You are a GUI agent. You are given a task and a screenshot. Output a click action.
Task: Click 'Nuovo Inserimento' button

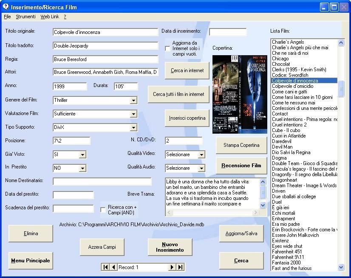point(170,247)
